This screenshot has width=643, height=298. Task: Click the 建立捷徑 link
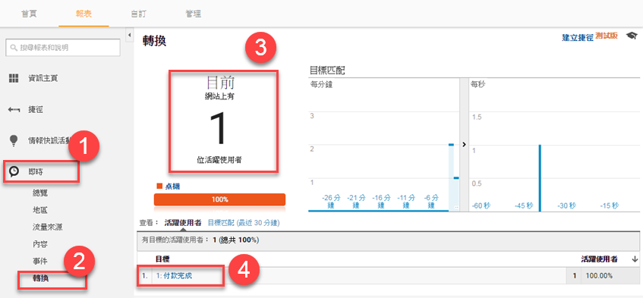point(578,37)
